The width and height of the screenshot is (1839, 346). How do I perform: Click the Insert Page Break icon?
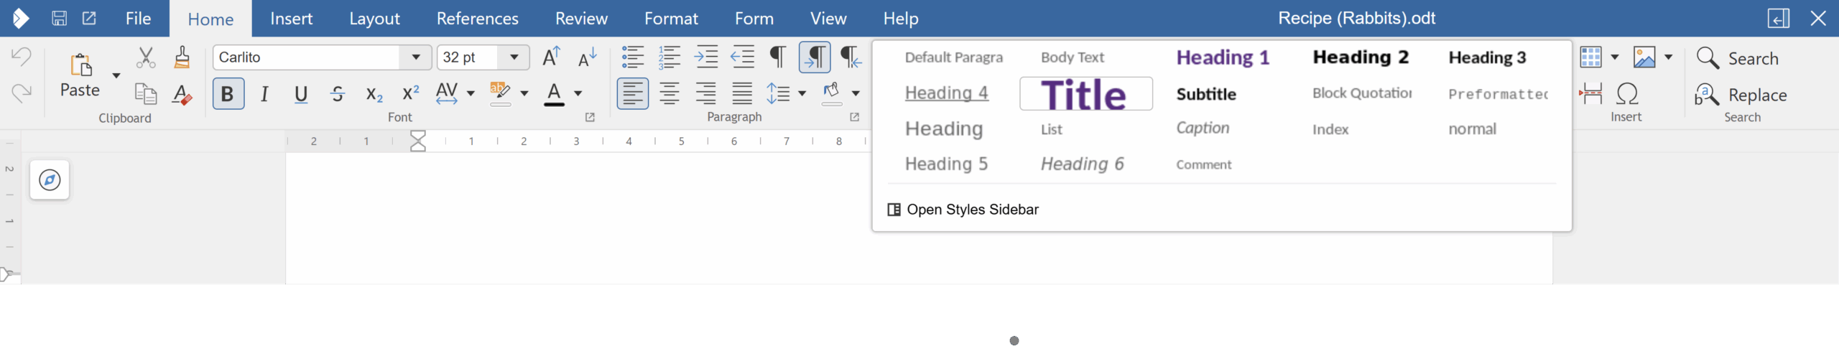pyautogui.click(x=1591, y=94)
